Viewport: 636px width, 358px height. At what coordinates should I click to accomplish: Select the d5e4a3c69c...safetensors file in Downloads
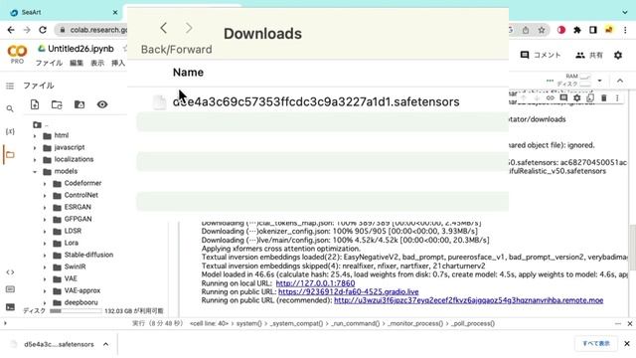tap(316, 101)
